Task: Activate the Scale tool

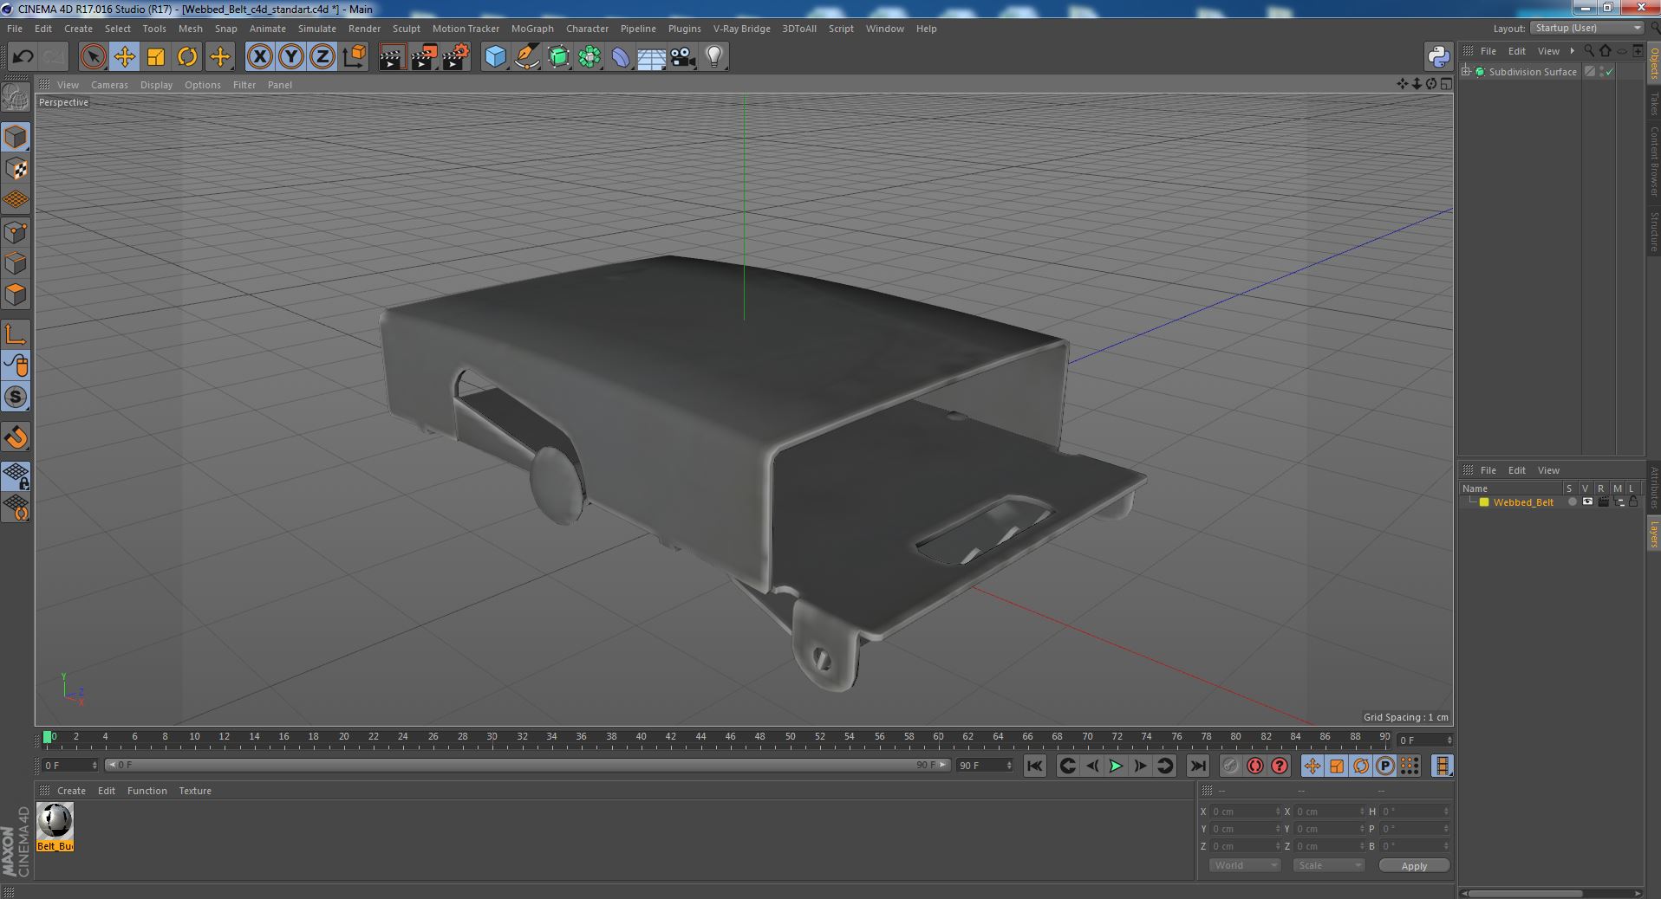Action: 156,57
